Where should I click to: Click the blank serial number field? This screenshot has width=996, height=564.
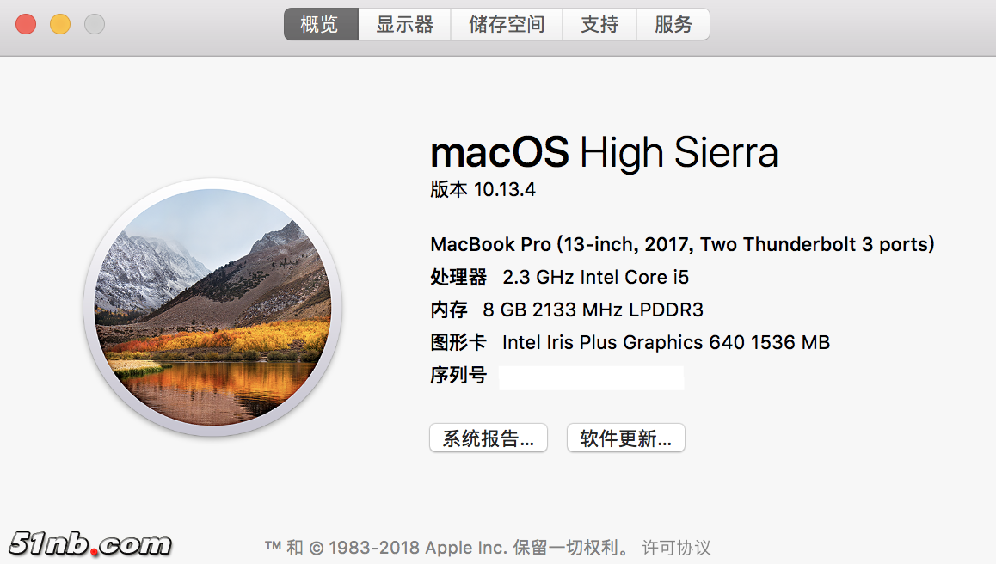(591, 377)
